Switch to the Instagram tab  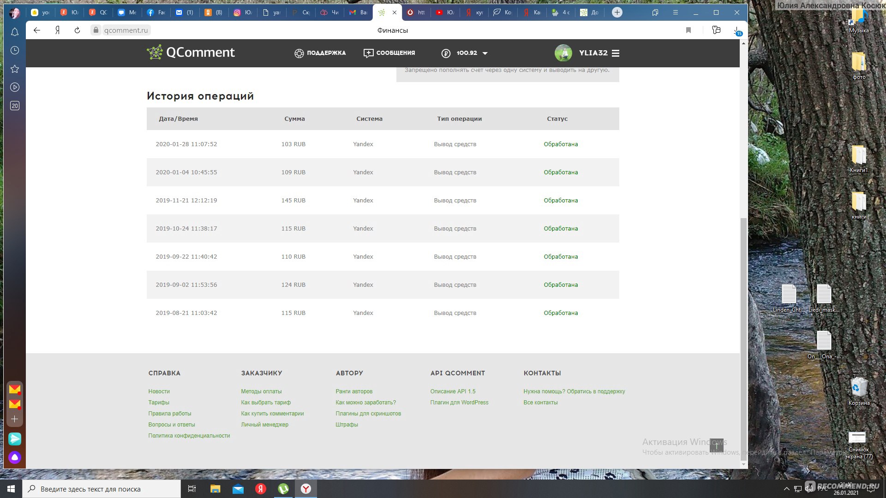click(x=243, y=12)
